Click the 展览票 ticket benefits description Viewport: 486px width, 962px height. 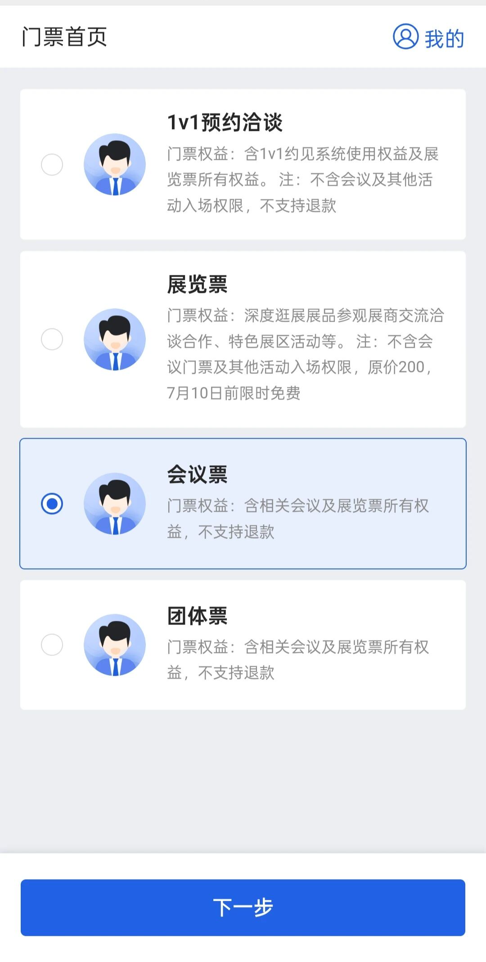pos(304,354)
